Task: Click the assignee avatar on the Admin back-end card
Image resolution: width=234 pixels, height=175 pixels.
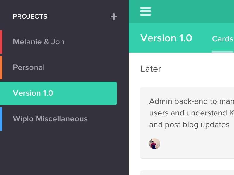Action: tap(155, 144)
